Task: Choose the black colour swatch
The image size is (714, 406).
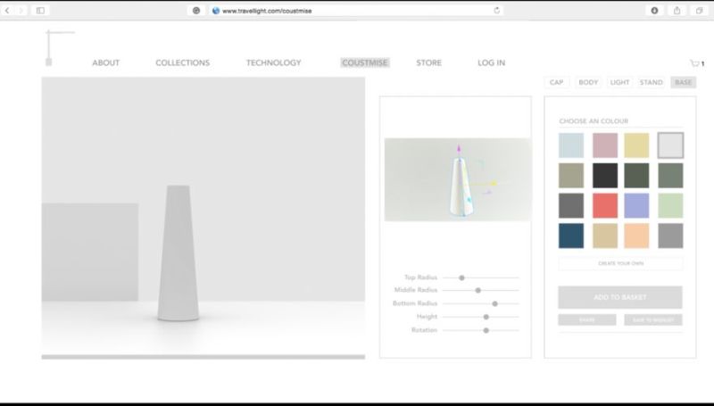Action: coord(605,176)
